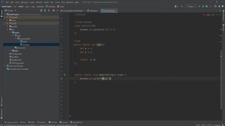Open the editor tabs more-options menu
Image resolution: width=225 pixels, height=126 pixels.
click(x=220, y=10)
